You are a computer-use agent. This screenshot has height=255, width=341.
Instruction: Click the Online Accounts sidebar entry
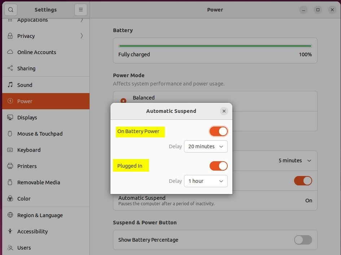(x=36, y=52)
